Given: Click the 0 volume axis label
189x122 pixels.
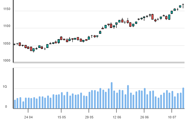Looking at the screenshot, I should [5, 107].
